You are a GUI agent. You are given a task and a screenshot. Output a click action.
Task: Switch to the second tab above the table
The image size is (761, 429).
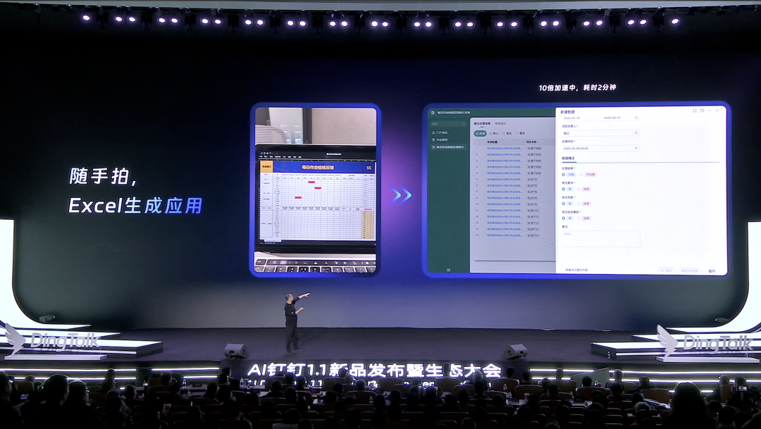click(x=500, y=124)
